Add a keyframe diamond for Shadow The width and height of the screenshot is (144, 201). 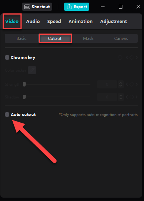(132, 97)
